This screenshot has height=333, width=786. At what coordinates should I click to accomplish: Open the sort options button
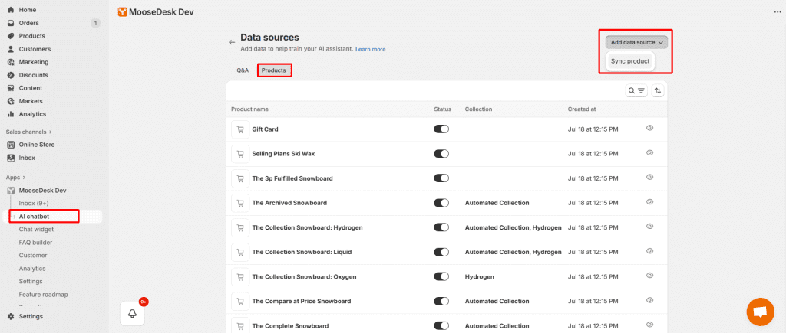(658, 90)
